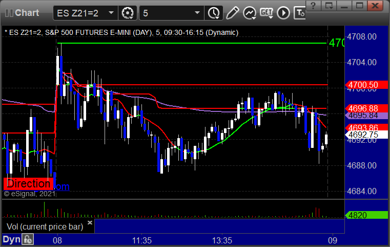Open the window link dropdown icon

point(329,6)
